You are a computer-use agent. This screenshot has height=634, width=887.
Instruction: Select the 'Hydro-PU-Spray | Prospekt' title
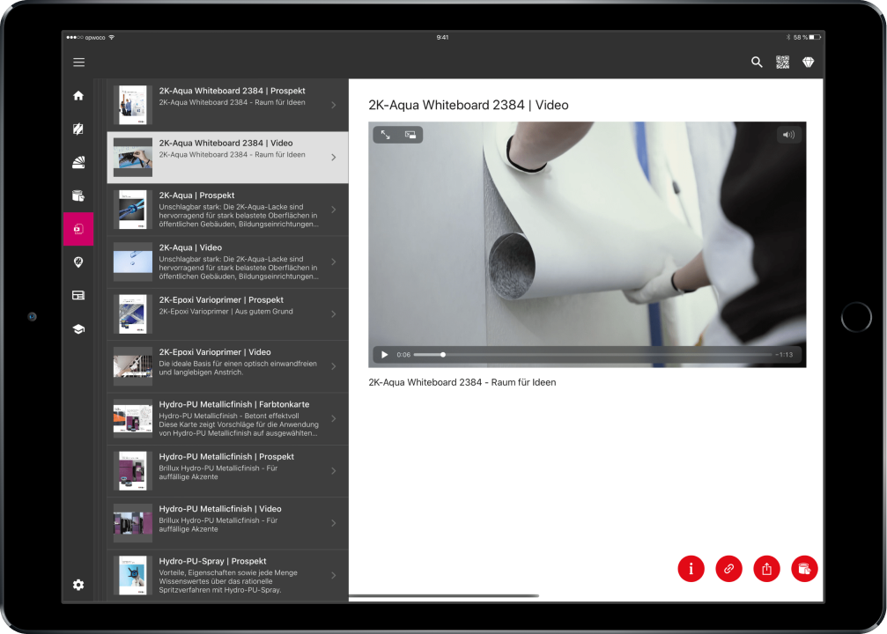tap(212, 561)
